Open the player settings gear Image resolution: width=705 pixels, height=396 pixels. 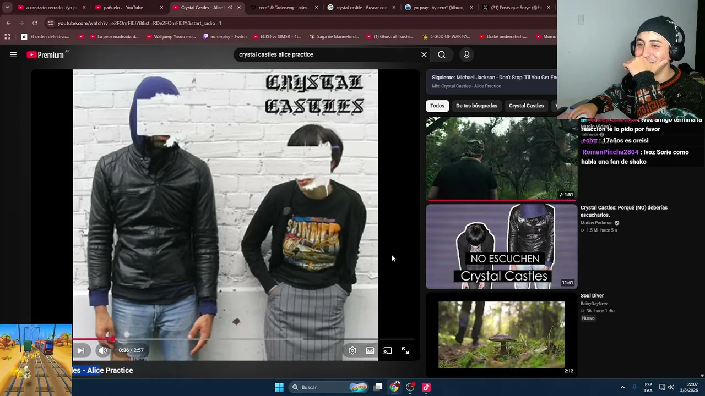352,350
